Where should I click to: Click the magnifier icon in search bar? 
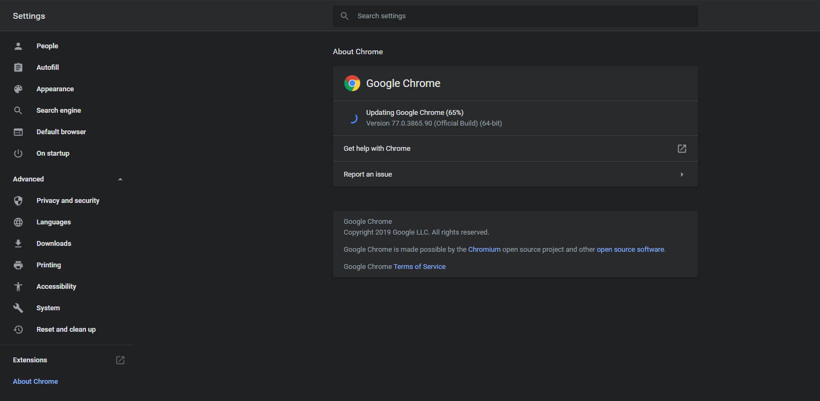click(x=345, y=16)
